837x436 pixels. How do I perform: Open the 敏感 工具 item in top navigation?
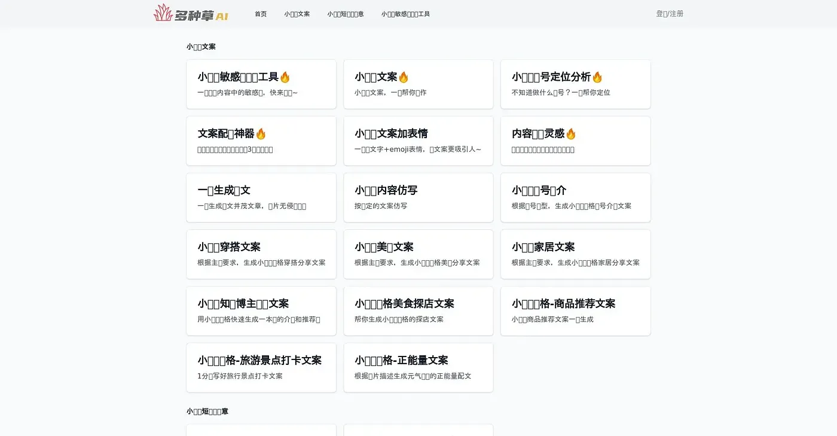coord(405,14)
